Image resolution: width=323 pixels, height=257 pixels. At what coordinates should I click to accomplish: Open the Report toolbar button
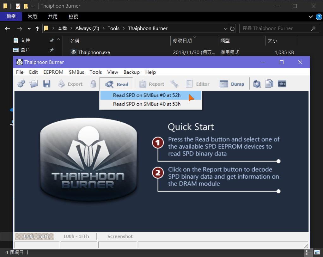click(152, 84)
